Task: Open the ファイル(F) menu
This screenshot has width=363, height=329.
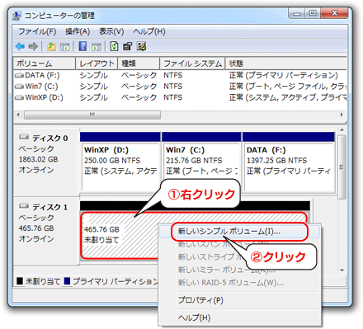Action: pyautogui.click(x=37, y=31)
